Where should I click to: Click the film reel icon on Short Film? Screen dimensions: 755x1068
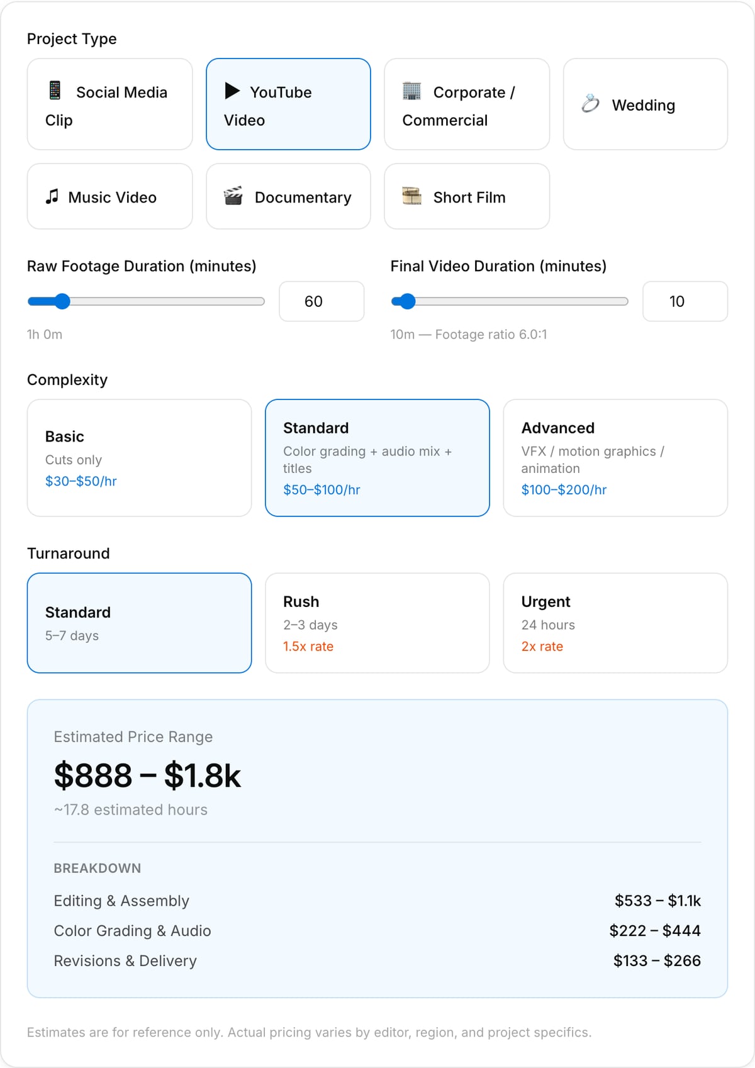(x=411, y=196)
